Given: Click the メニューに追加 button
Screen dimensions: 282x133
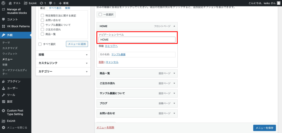Looking at the screenshot, I should coord(77,44).
